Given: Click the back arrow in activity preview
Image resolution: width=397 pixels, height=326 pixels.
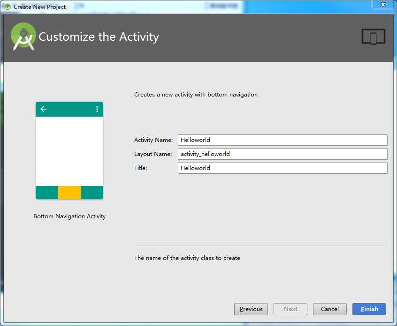Looking at the screenshot, I should [44, 109].
